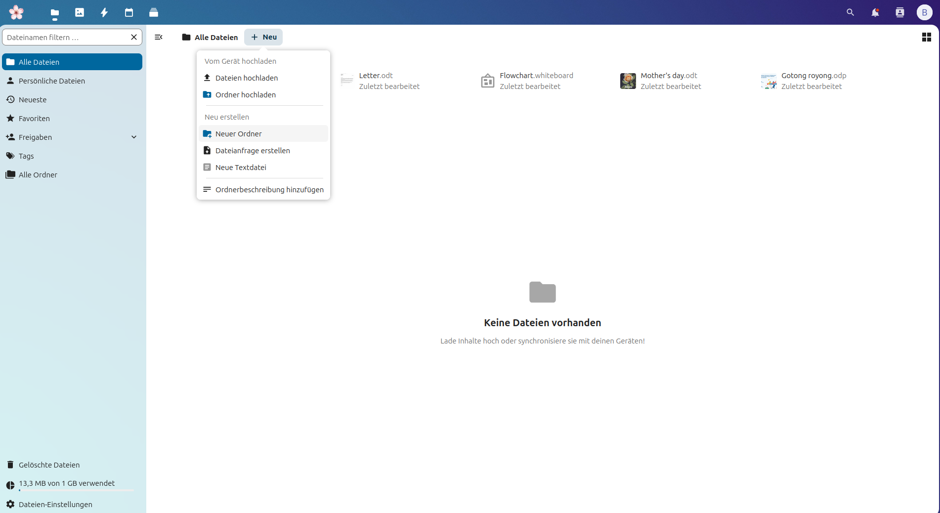Close the Neu dropdown button
The image size is (940, 513).
(x=263, y=37)
